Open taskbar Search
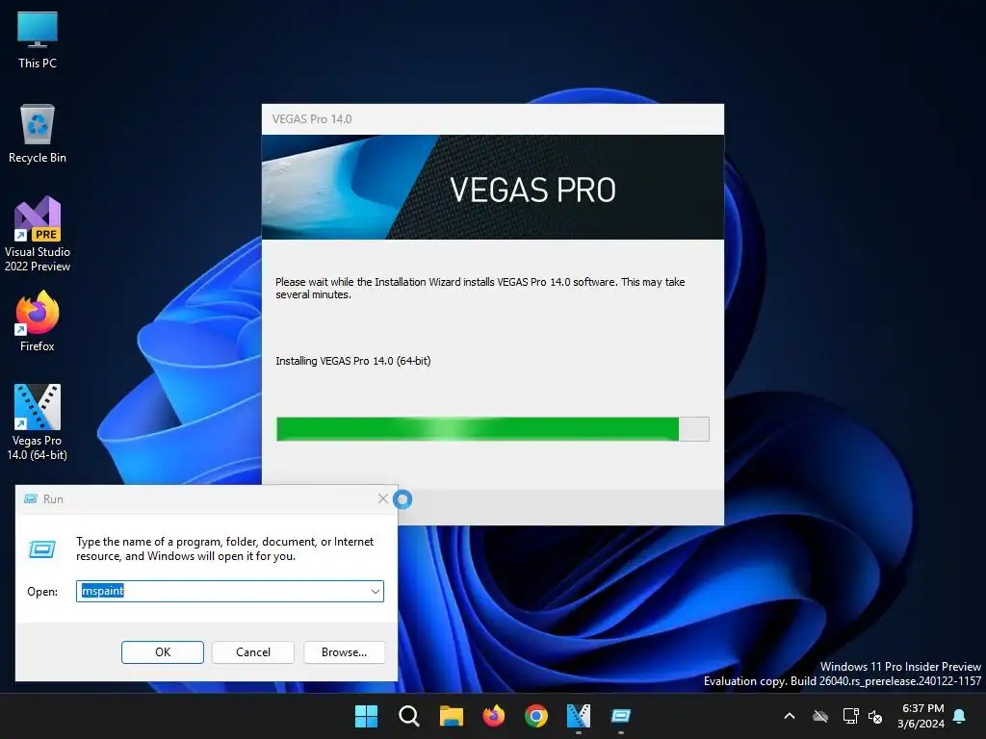986x739 pixels. 408,716
